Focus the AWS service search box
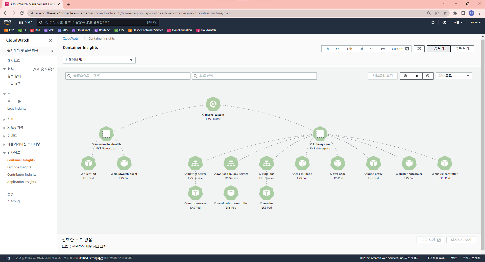485x262 pixels. (x=98, y=22)
